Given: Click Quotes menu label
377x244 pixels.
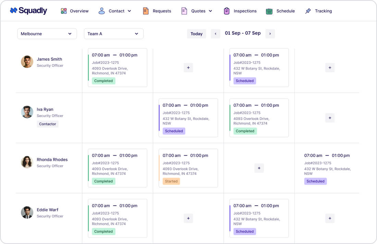Looking at the screenshot, I should click(198, 11).
